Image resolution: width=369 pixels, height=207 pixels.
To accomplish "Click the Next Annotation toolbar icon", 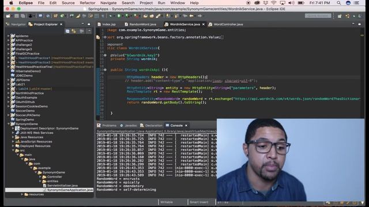I will [x=168, y=16].
